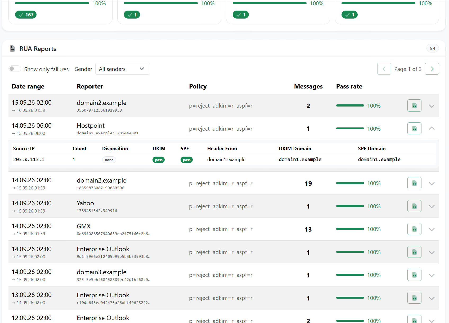
Task: Open XML file for domain2.example report with 19 messages
Action: [x=414, y=183]
